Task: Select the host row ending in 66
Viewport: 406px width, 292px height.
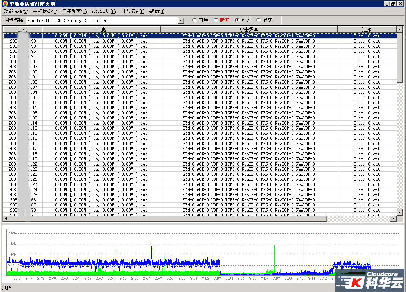Action: click(x=200, y=200)
